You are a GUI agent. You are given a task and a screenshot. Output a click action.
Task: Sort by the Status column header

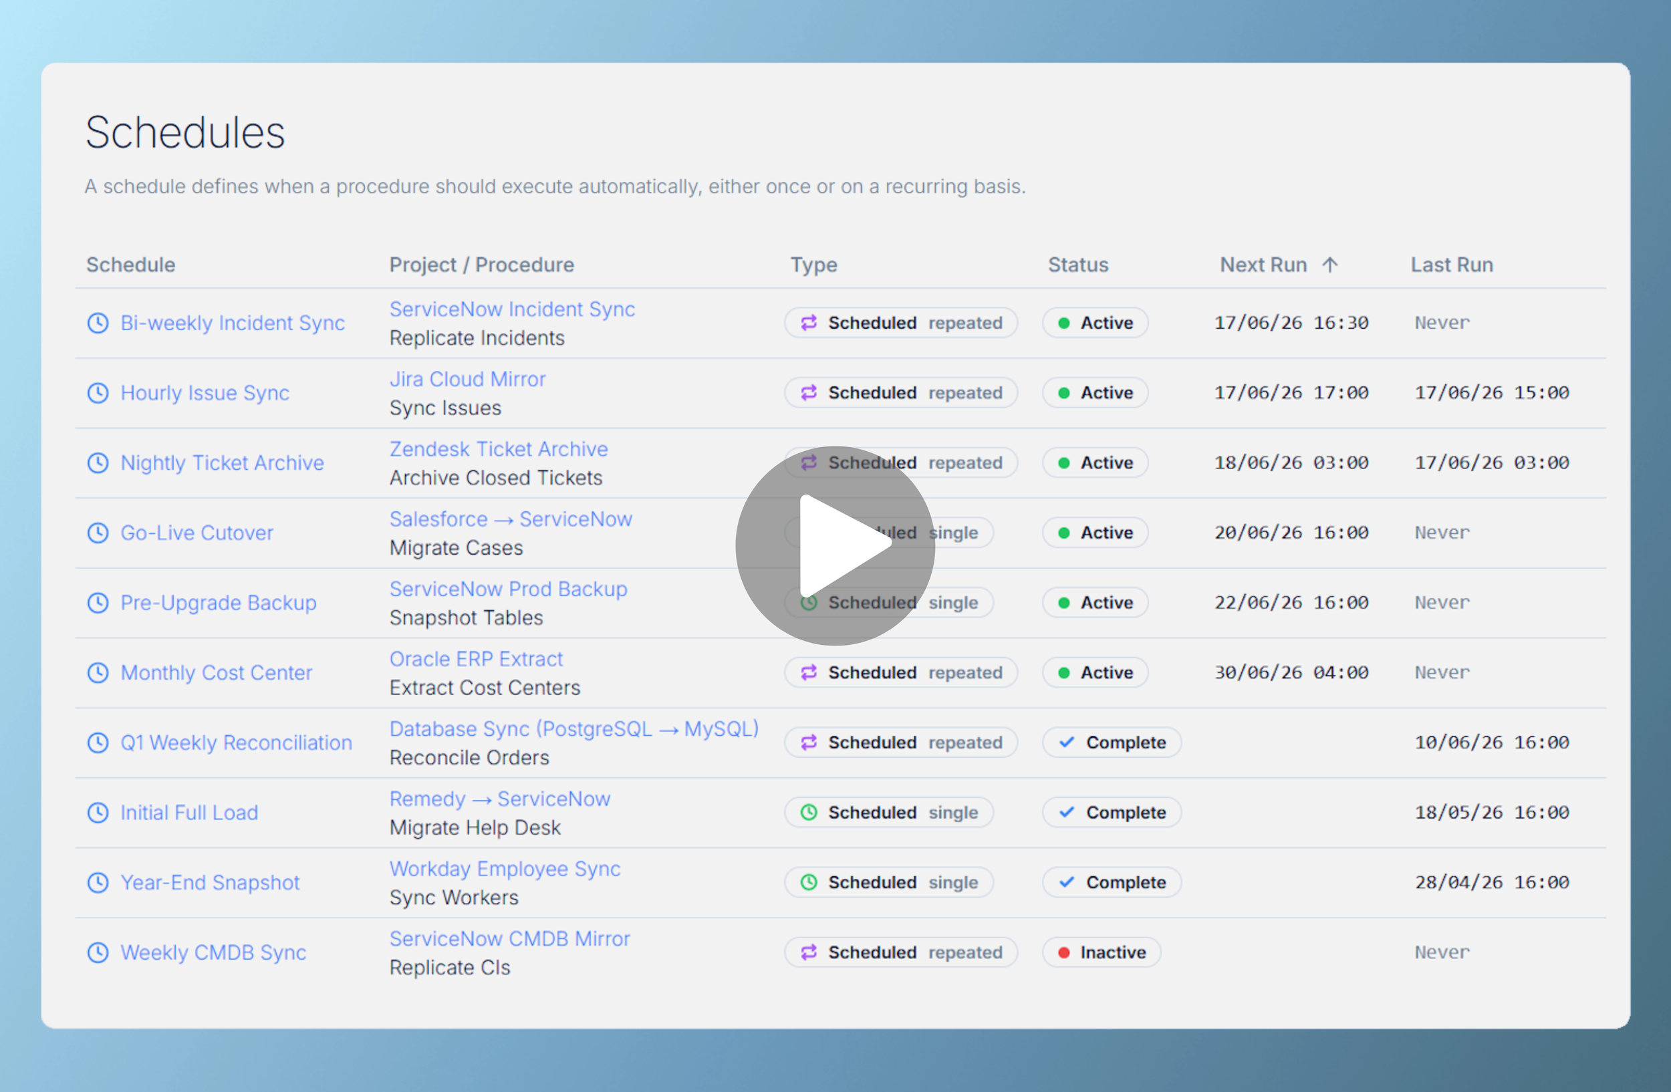(1077, 265)
